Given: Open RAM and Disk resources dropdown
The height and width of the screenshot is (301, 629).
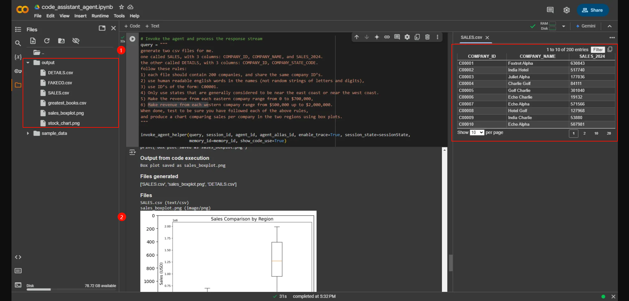Looking at the screenshot, I should 563,26.
